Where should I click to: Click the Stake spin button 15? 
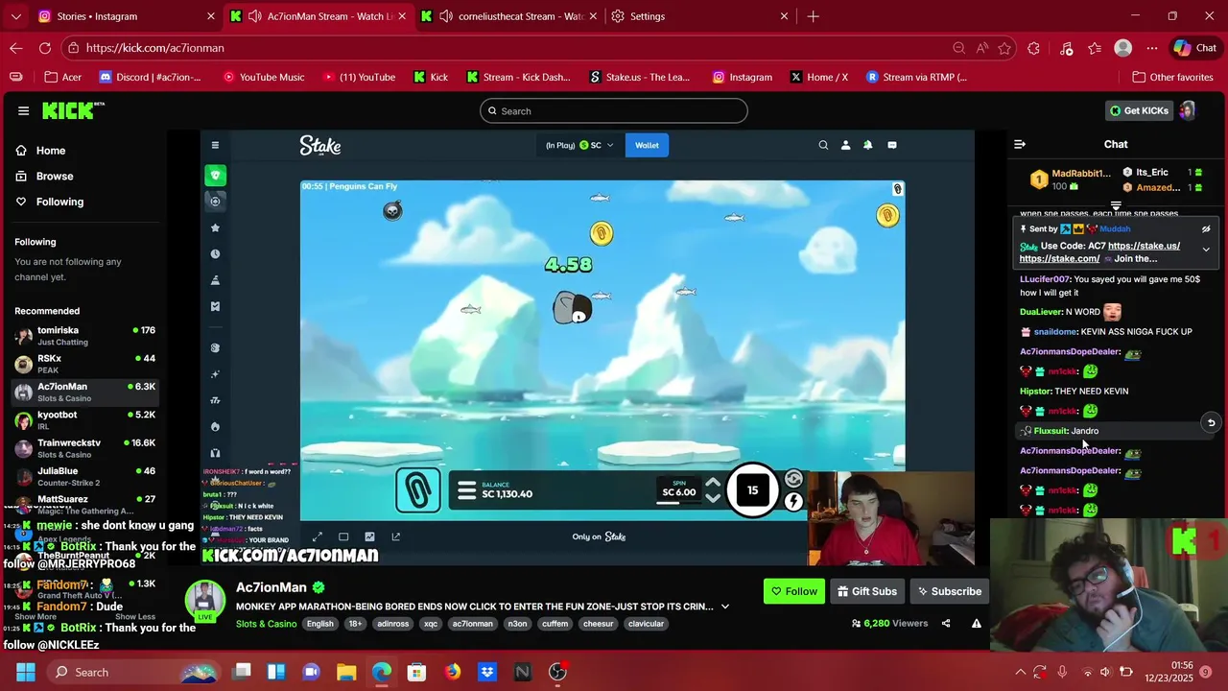(x=752, y=490)
